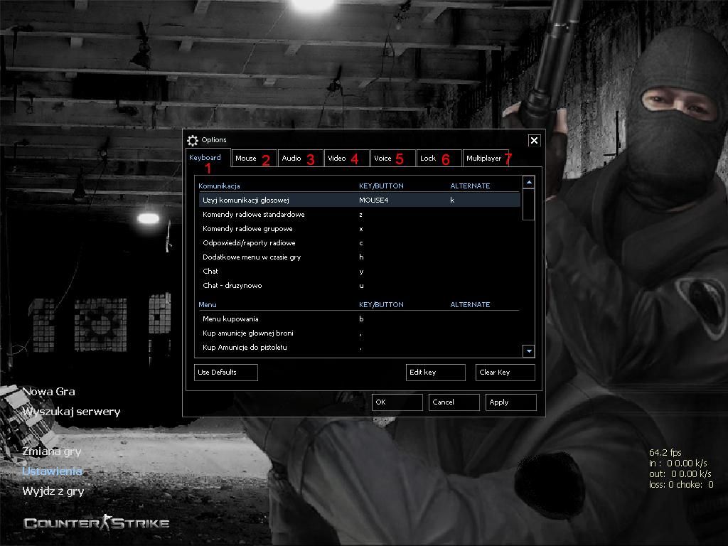This screenshot has height=546, width=728.
Task: Confirm with the OK button
Action: (397, 402)
